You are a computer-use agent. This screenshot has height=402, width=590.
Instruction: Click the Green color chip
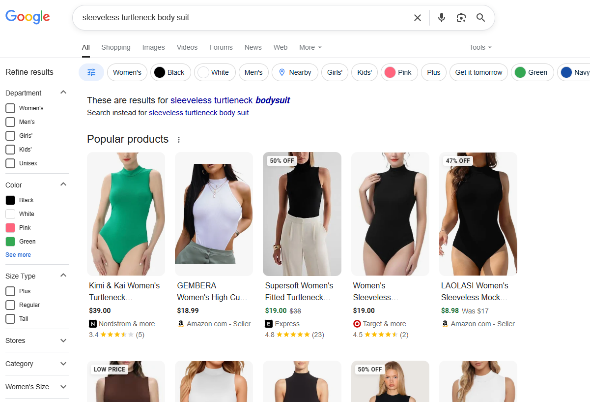(x=533, y=72)
